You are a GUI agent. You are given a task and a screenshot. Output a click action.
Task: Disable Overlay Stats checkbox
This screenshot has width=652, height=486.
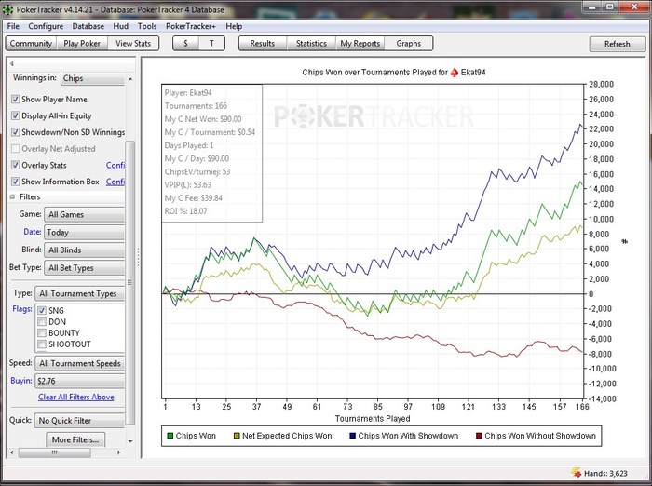click(16, 165)
